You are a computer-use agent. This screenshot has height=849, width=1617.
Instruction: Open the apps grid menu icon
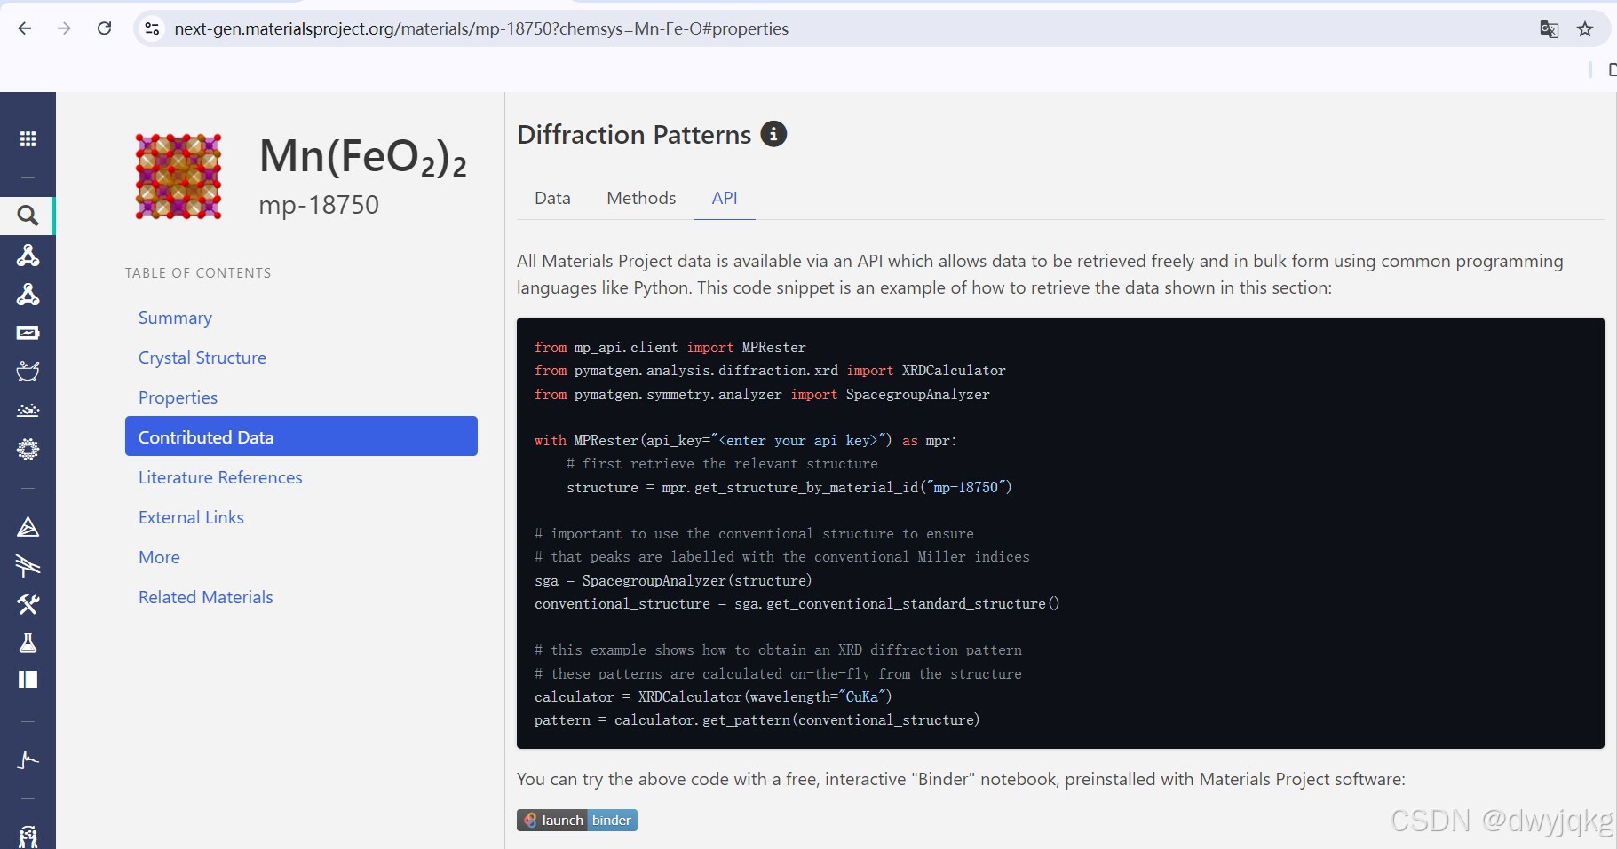(x=28, y=138)
